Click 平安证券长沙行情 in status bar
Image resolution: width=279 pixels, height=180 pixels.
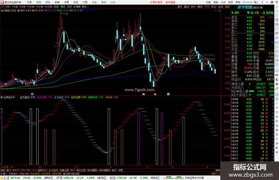tap(194, 178)
